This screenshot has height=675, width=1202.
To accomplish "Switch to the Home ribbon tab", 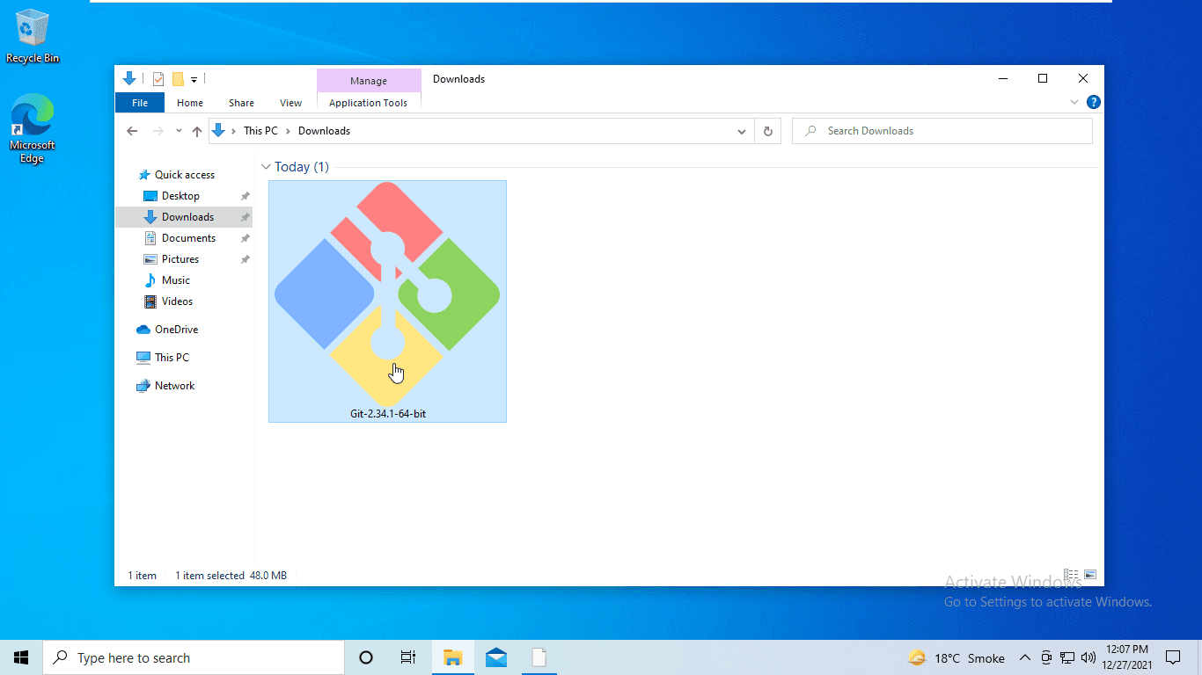I will (190, 103).
